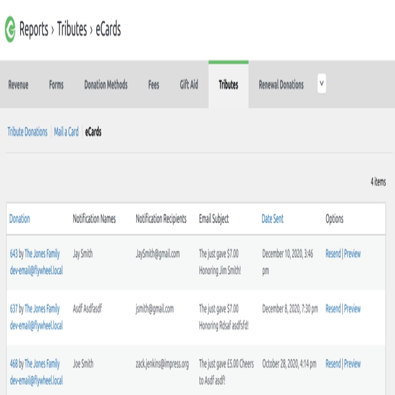Click the 'Cheers to Asdf asdf!' email subject
This screenshot has width=395, height=395.
(226, 372)
